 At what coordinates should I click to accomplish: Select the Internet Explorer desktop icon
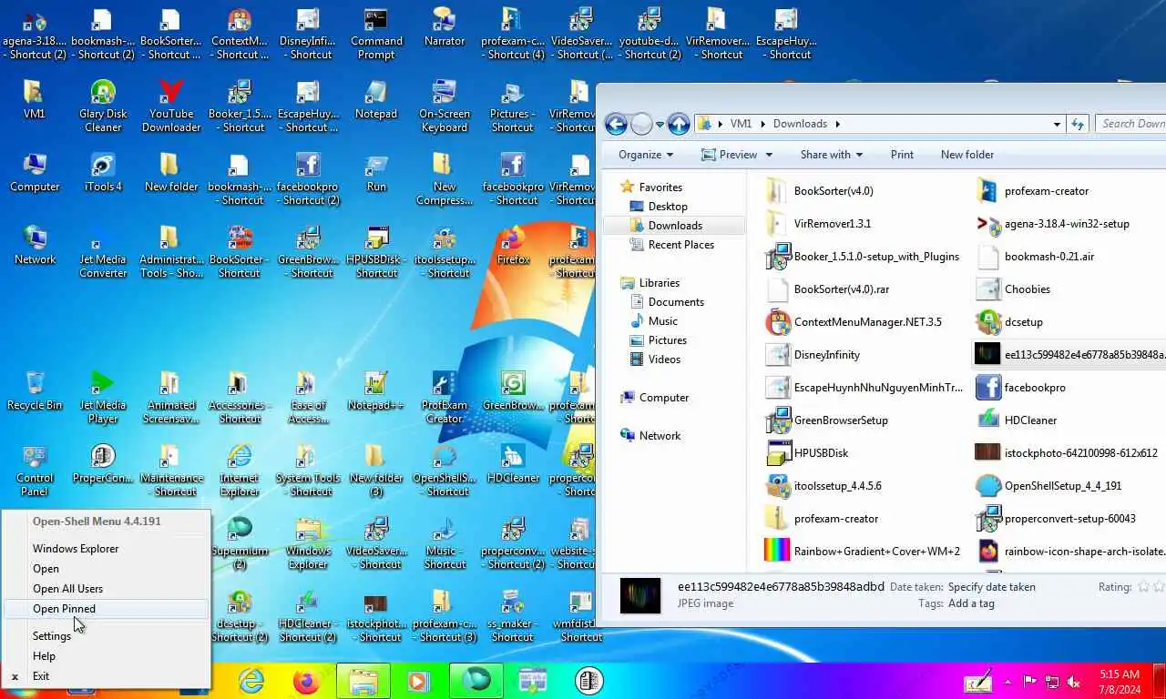pos(240,470)
